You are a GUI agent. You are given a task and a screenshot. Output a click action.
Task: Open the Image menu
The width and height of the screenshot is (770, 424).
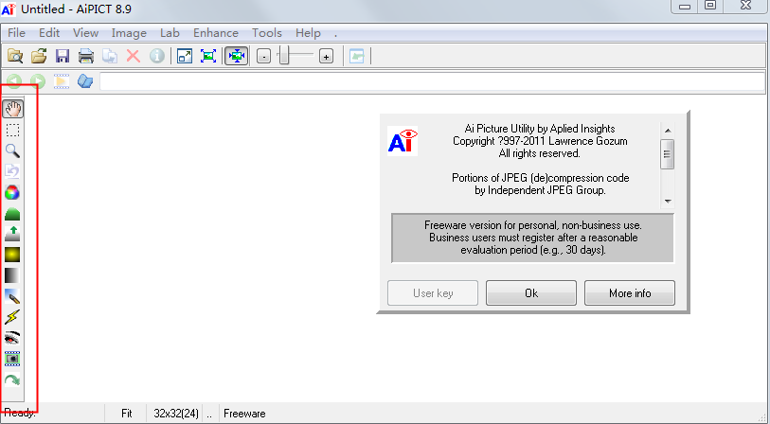pos(129,33)
